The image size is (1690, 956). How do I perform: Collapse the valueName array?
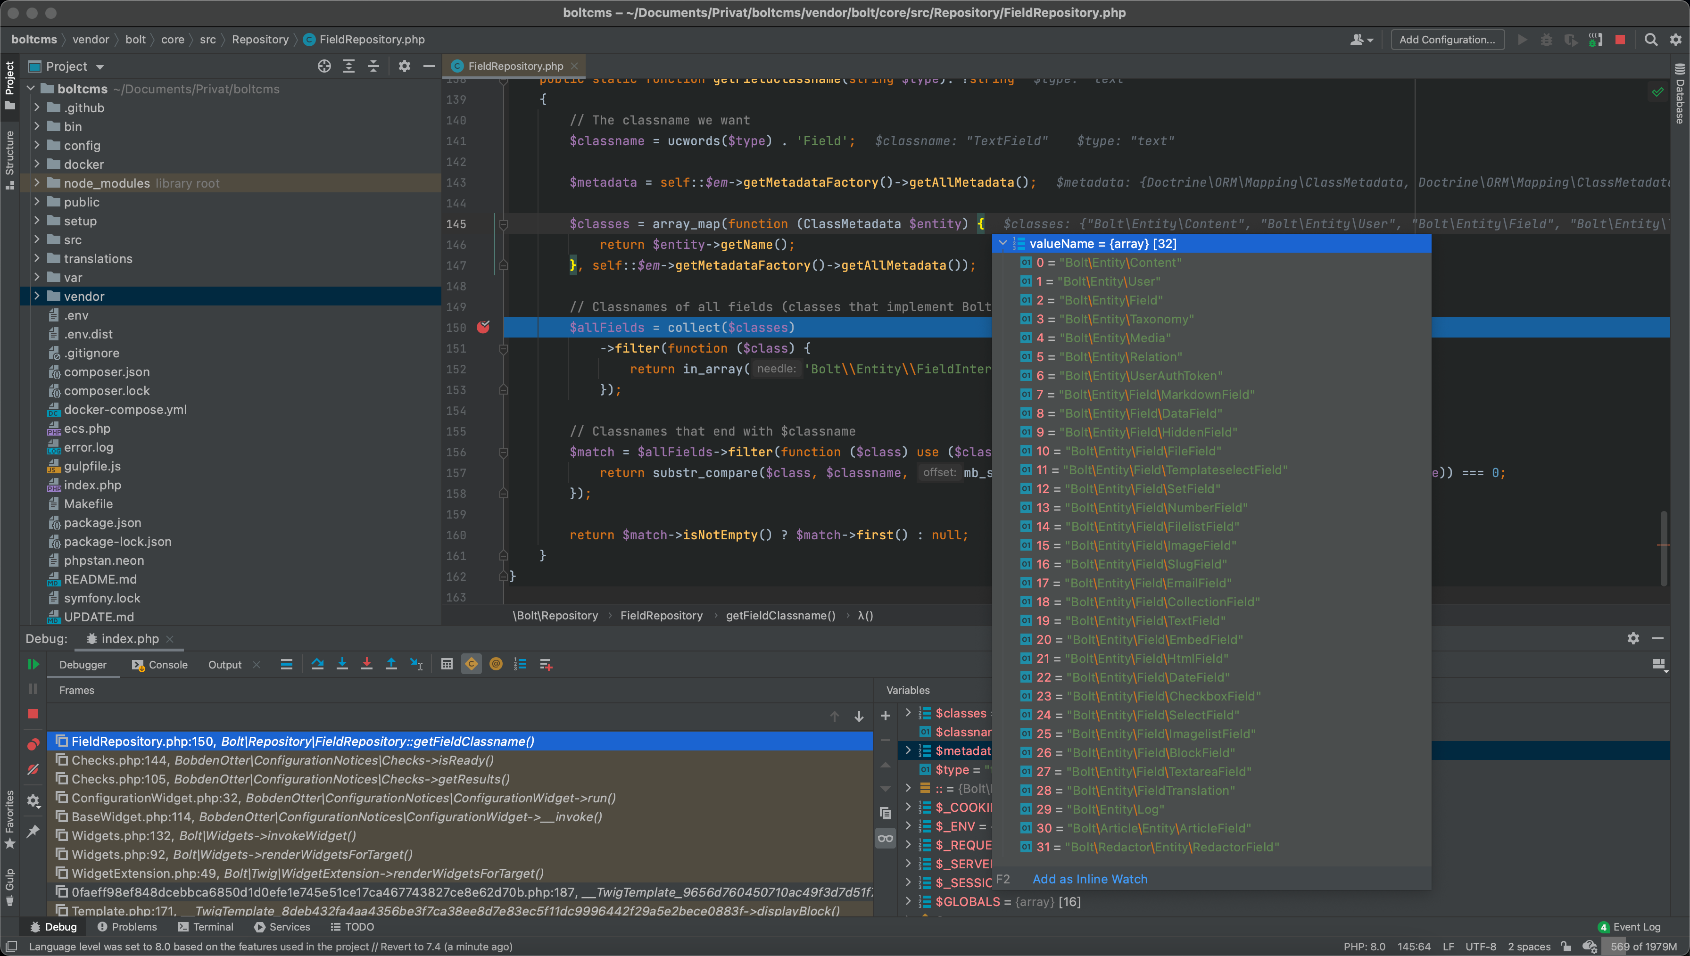[x=1003, y=244]
